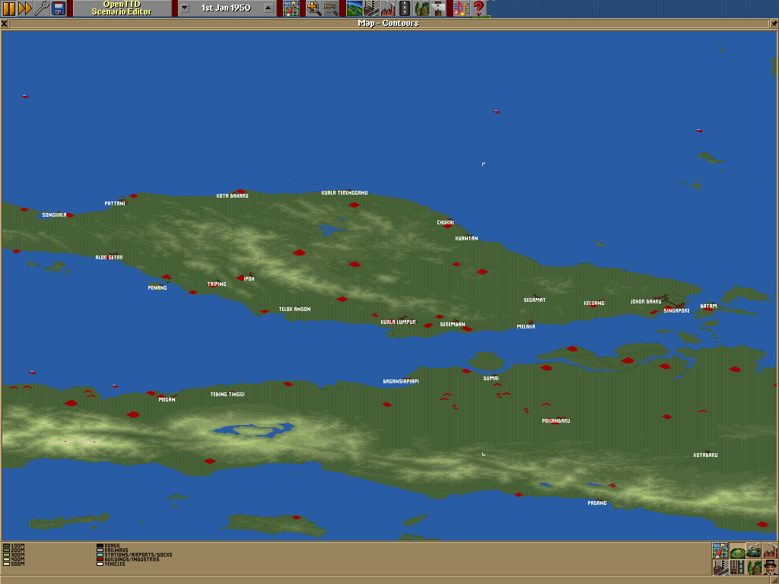The height and width of the screenshot is (584, 779).
Task: Select the plant trees tool in the toolbar
Action: coord(421,8)
